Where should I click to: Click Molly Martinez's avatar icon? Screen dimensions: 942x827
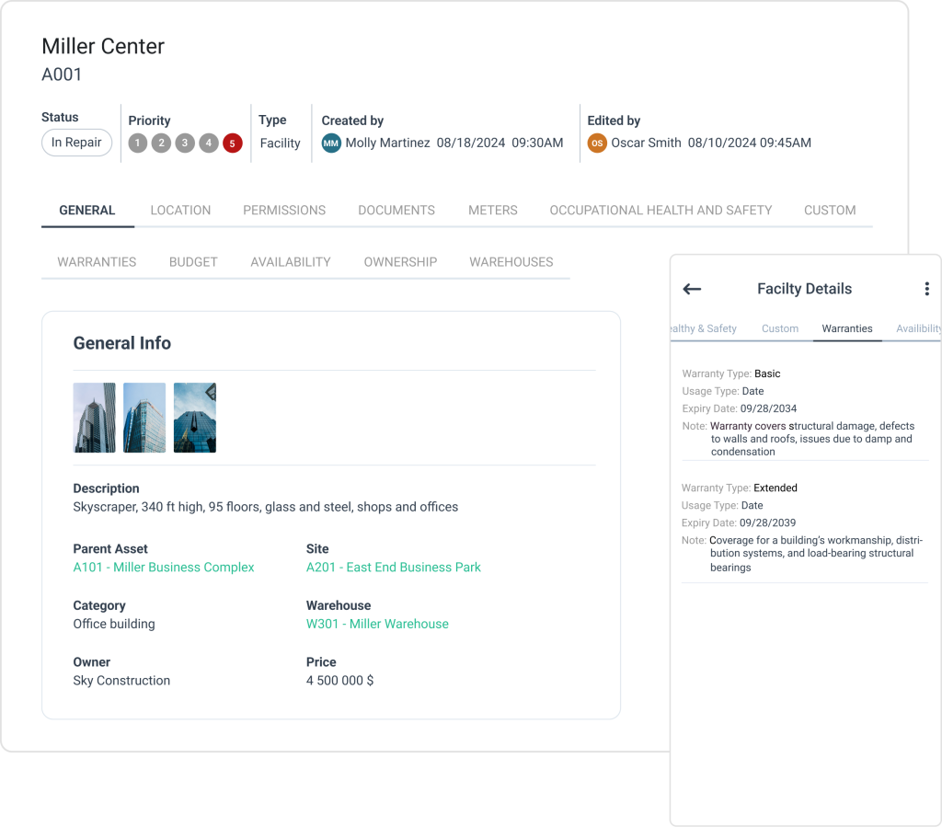click(331, 143)
